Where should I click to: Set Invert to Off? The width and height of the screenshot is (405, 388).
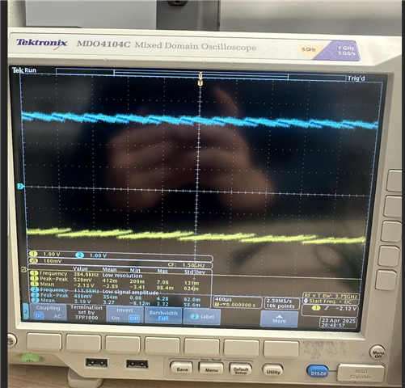134,318
